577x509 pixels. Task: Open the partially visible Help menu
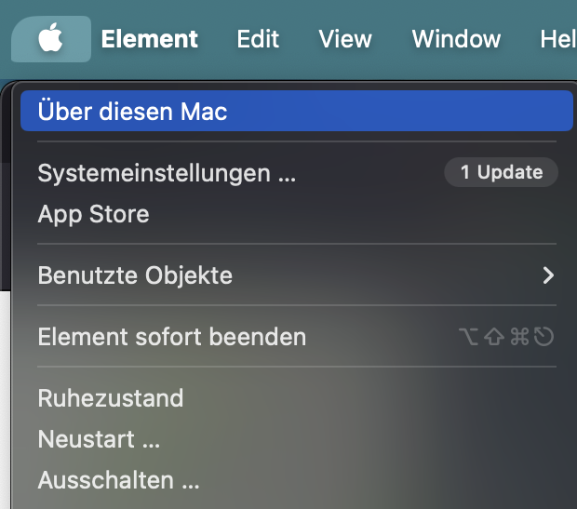click(558, 39)
